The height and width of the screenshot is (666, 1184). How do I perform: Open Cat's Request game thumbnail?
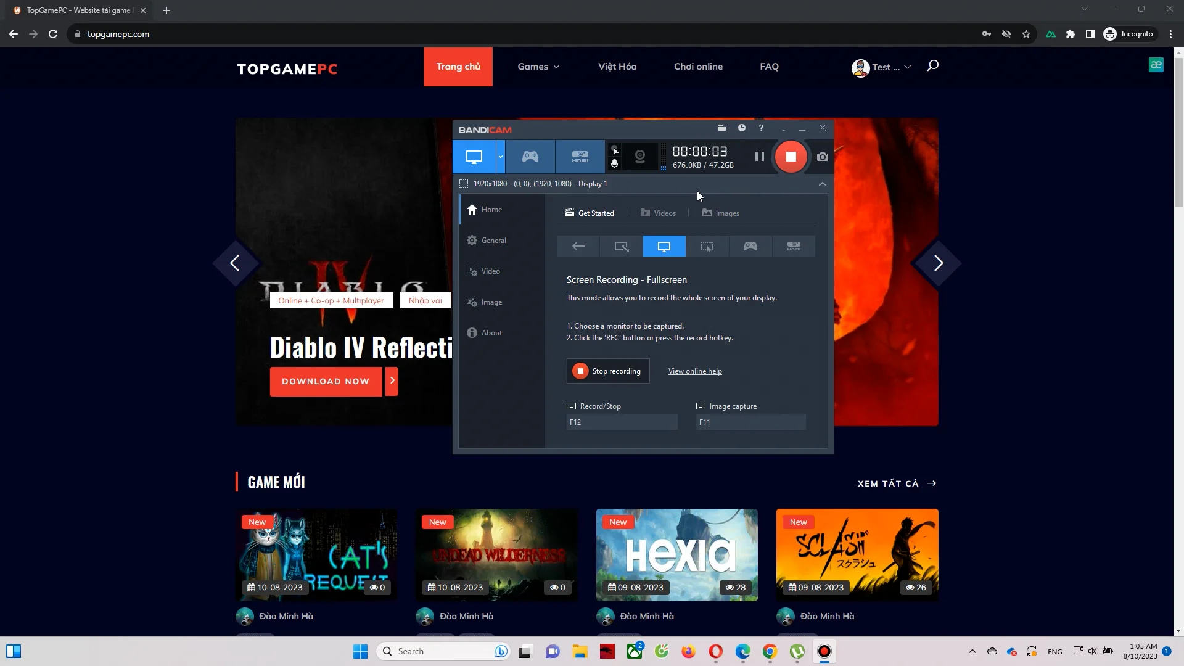(316, 555)
